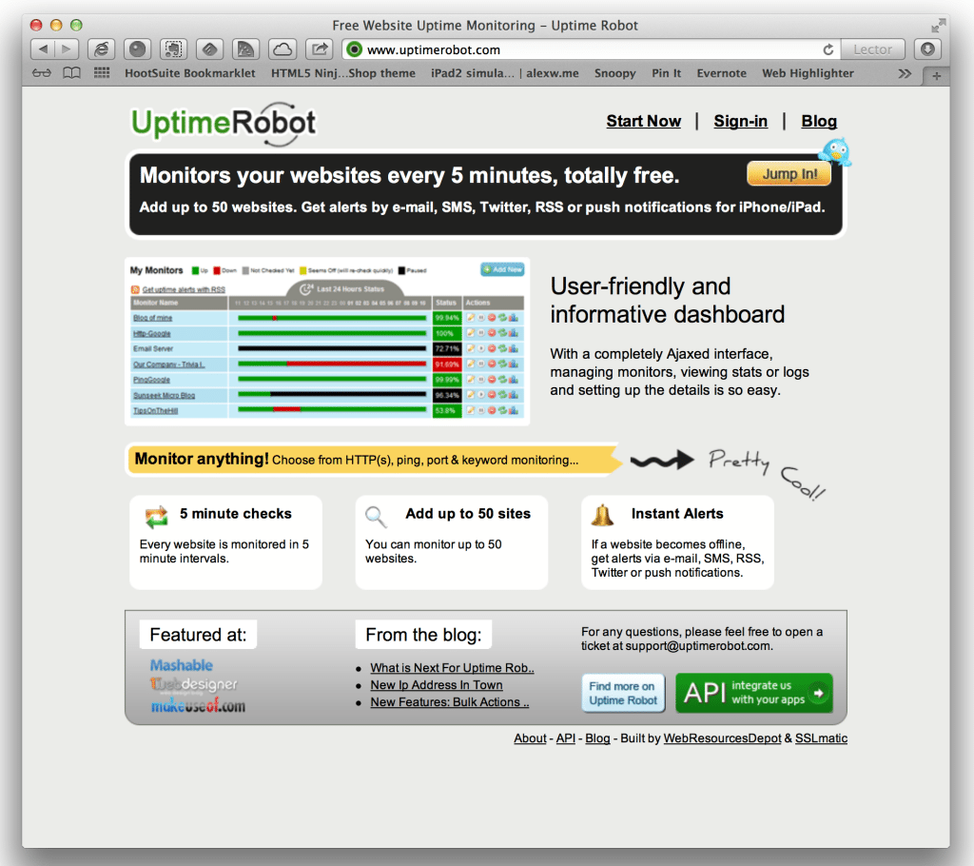This screenshot has height=866, width=974.
Task: Click the Instant Alerts heading
Action: coord(677,514)
